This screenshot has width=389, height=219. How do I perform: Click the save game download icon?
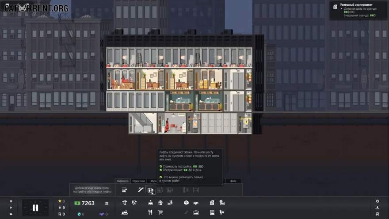378,207
